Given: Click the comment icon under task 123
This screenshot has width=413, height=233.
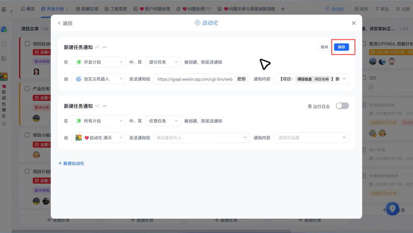Looking at the screenshot, I should click(x=371, y=87).
